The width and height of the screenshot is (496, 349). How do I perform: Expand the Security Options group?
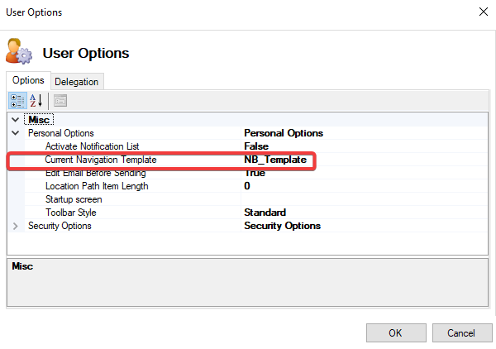tap(16, 226)
